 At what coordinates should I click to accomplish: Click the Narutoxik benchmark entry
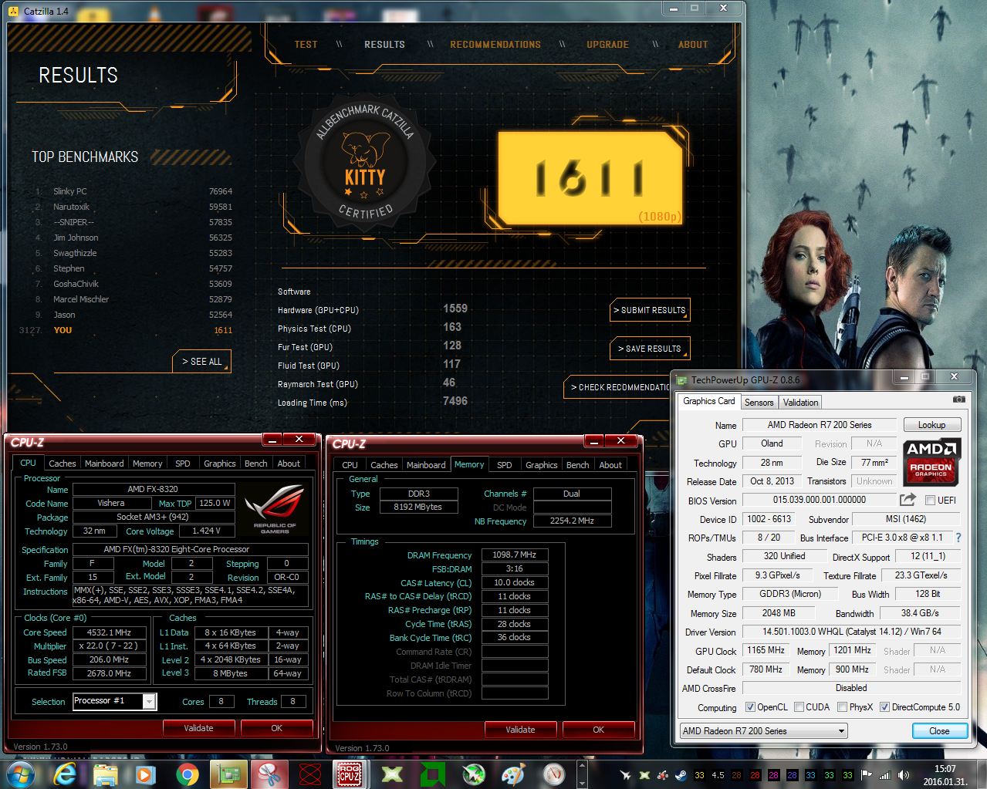coord(134,207)
